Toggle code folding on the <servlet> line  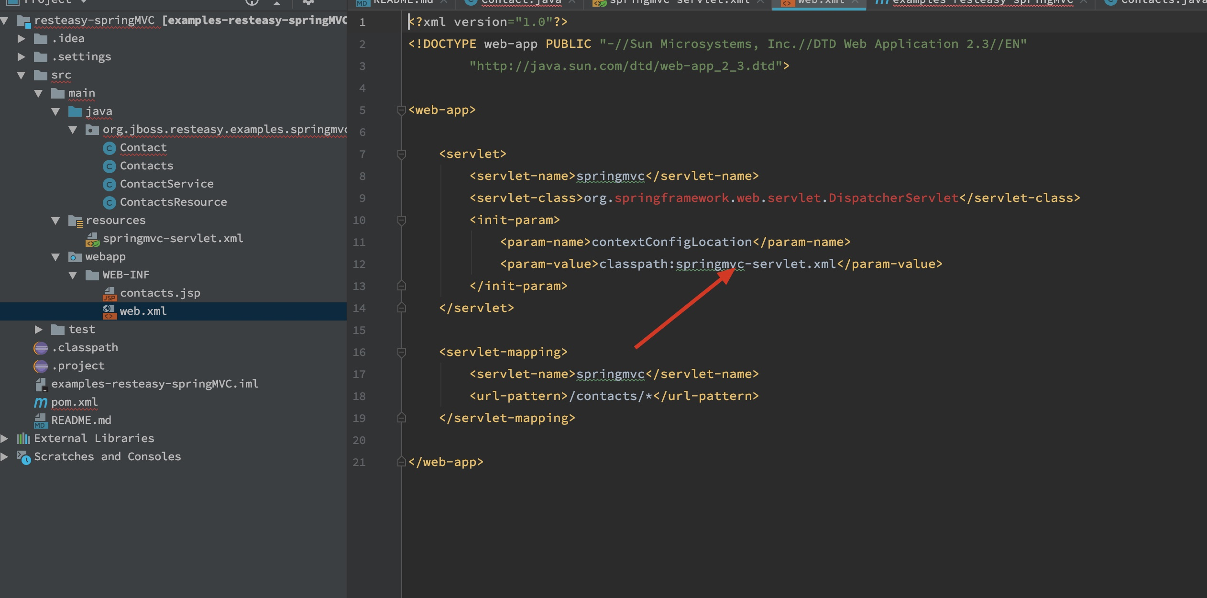click(x=402, y=154)
